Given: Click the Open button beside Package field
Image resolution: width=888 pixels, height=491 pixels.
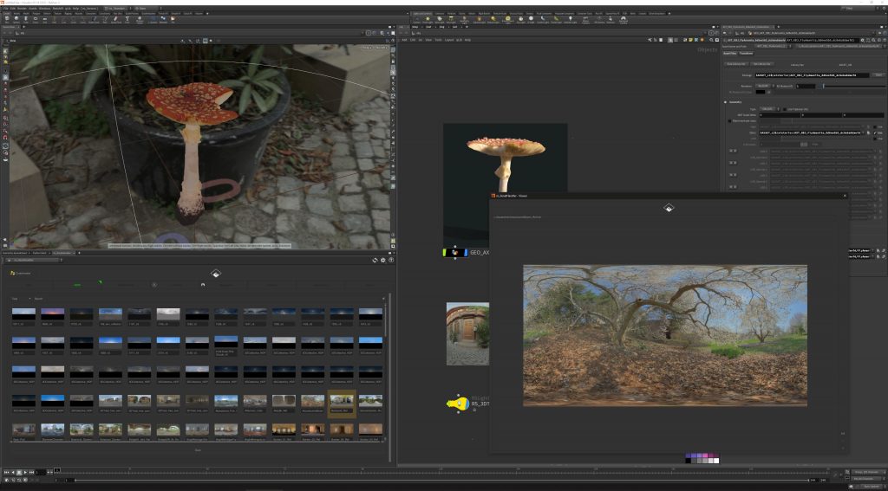Looking at the screenshot, I should click(878, 74).
